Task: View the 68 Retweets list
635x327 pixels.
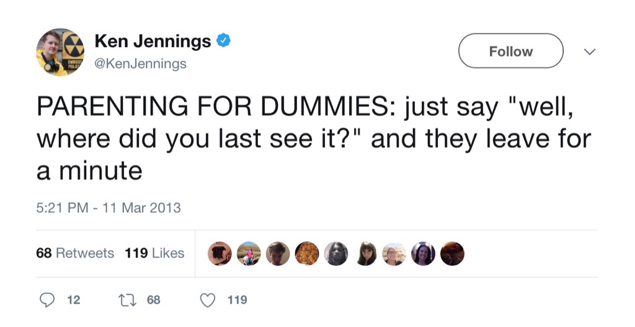Action: (x=75, y=253)
